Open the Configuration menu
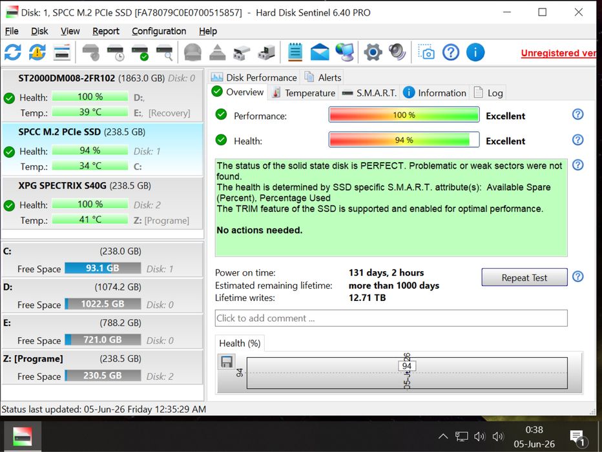This screenshot has width=602, height=452. click(x=159, y=31)
